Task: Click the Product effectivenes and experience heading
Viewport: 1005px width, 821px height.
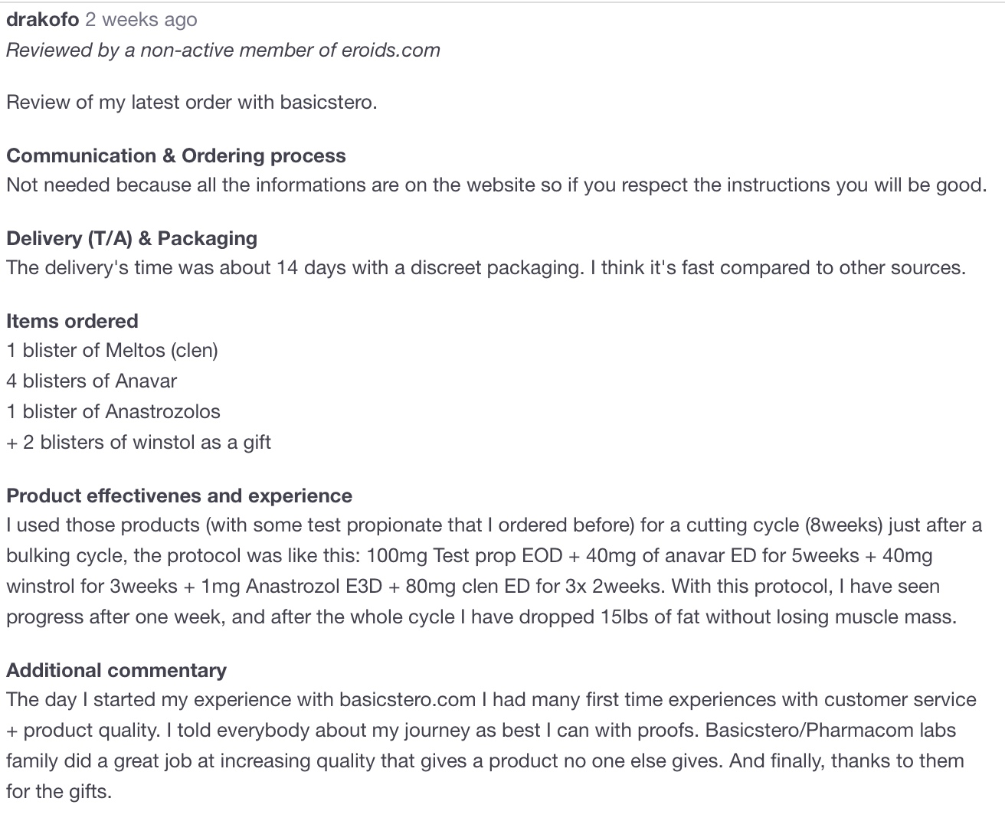Action: (x=179, y=496)
